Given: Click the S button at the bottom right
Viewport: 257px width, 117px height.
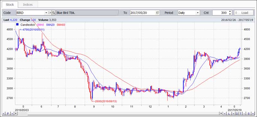Looking at the screenshot, I should click(248, 113).
